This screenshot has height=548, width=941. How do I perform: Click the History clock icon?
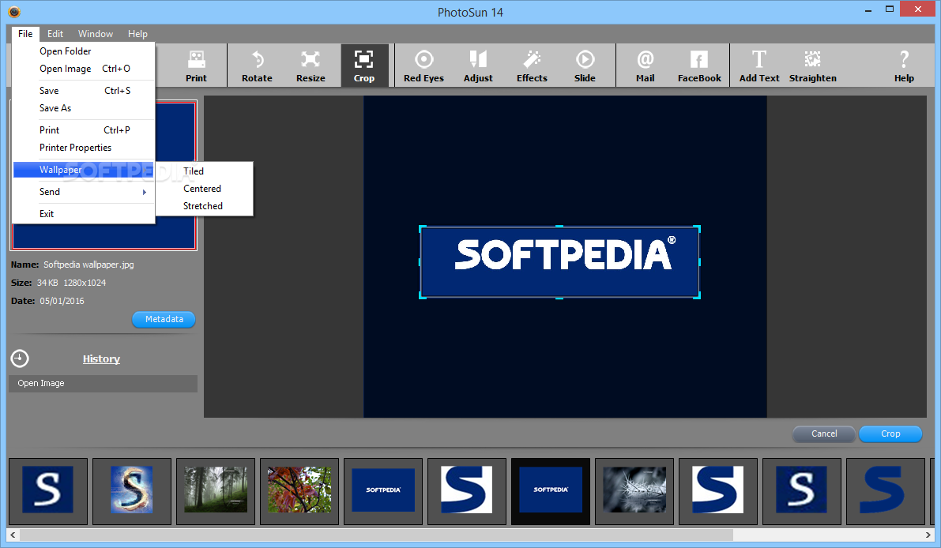tap(20, 358)
